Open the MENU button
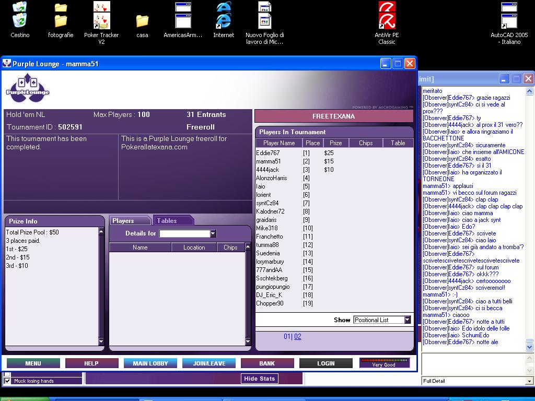Screen dimensions: 535x401 [33, 363]
